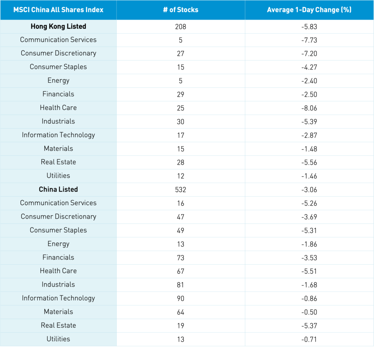Select the average change value -8.06

coord(309,108)
